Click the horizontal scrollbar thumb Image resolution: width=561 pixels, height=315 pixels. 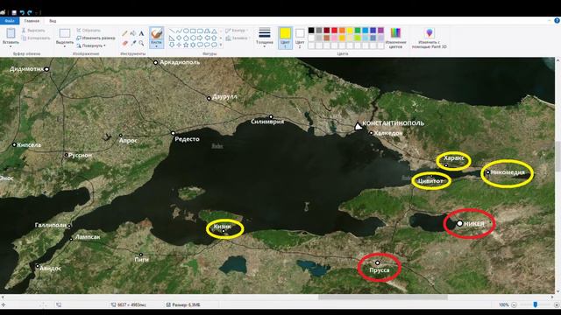pyautogui.click(x=383, y=297)
